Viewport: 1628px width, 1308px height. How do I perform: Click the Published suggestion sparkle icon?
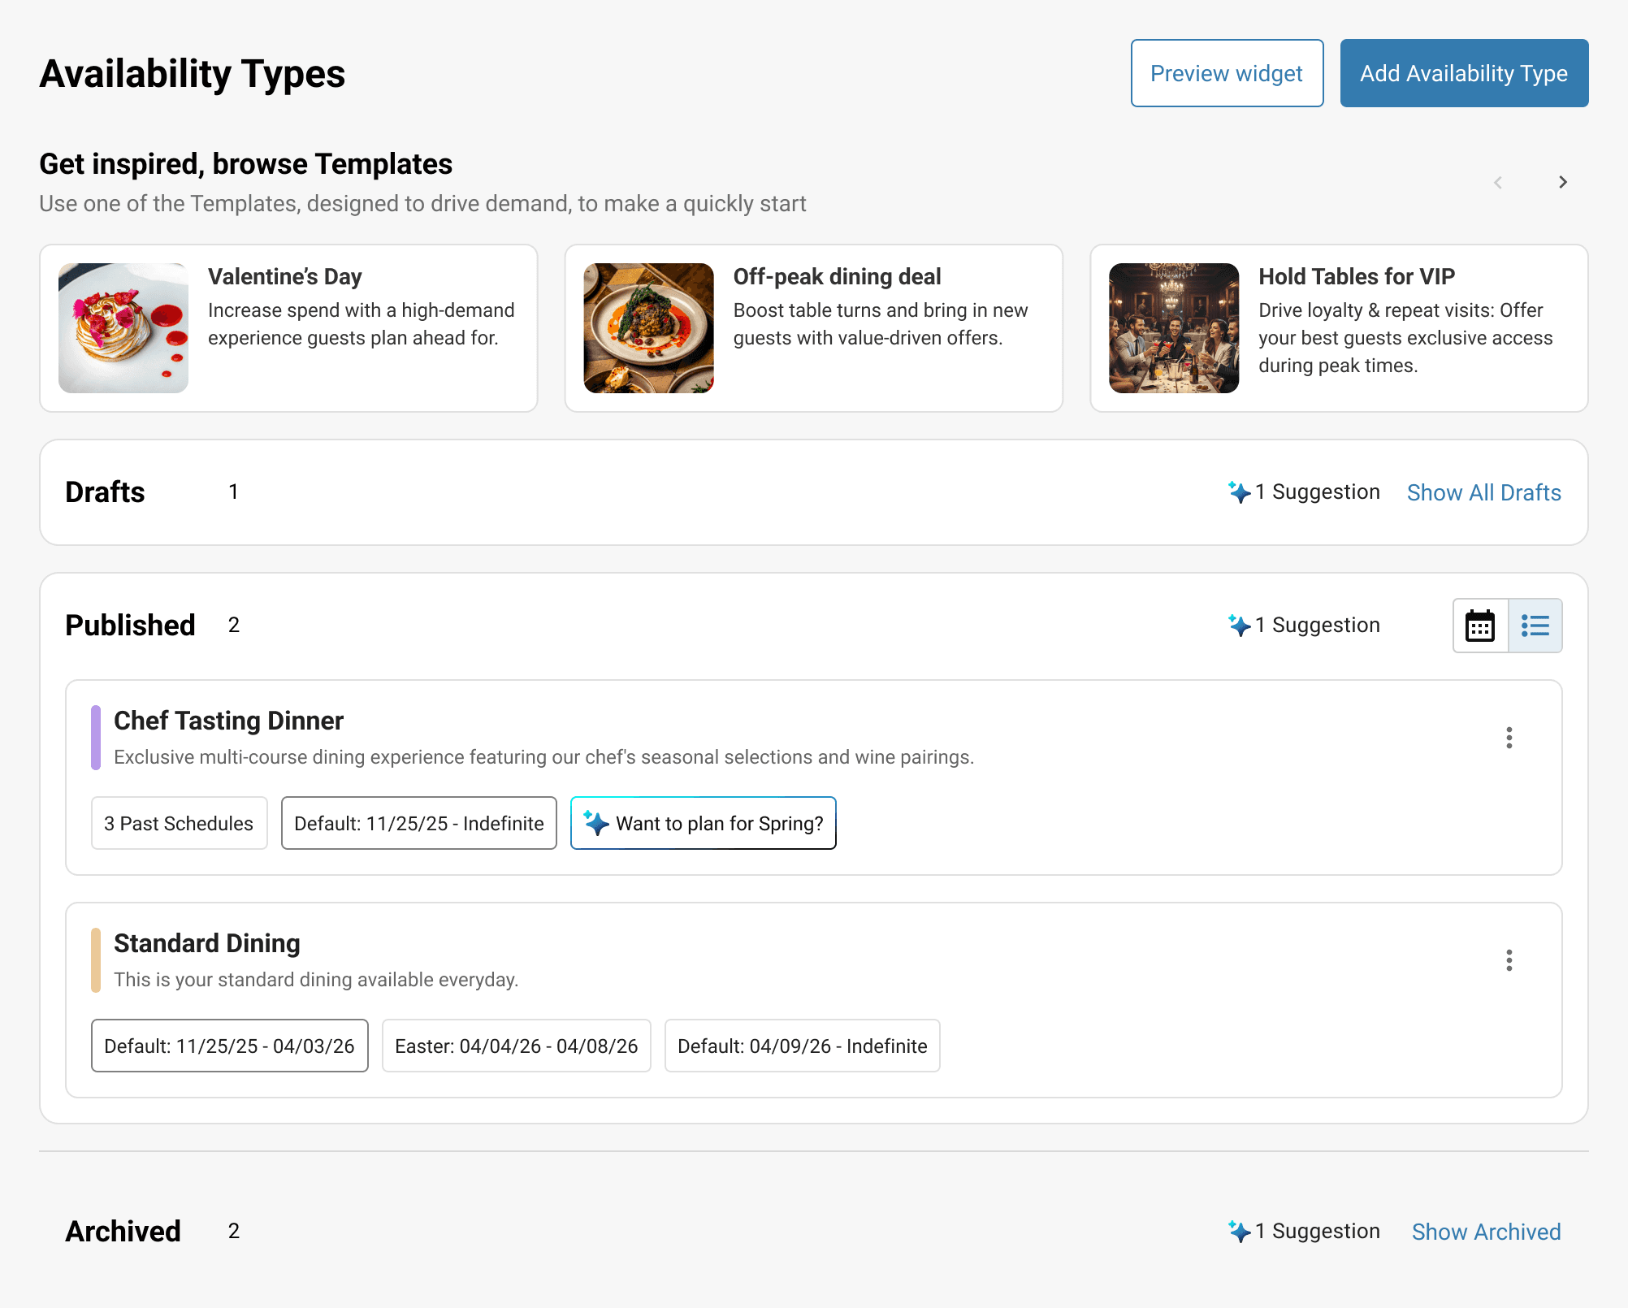[x=1239, y=625]
